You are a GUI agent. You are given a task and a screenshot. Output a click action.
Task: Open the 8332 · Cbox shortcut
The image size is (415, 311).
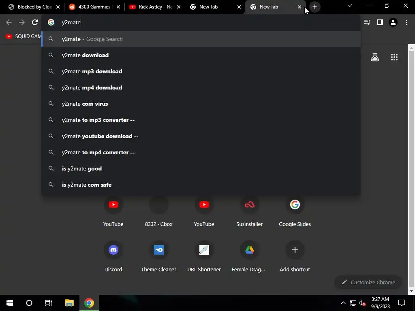158,212
